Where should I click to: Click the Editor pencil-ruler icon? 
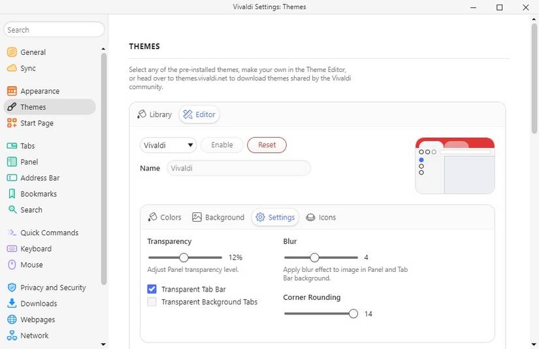(x=188, y=114)
